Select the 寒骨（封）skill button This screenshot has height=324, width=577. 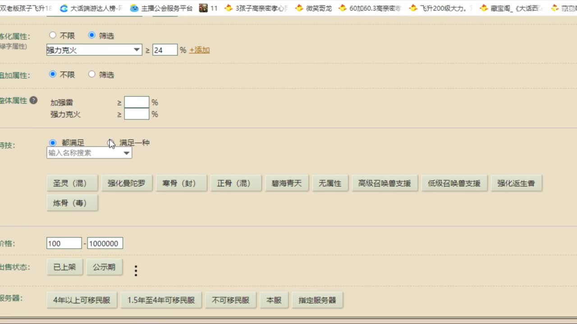point(181,183)
